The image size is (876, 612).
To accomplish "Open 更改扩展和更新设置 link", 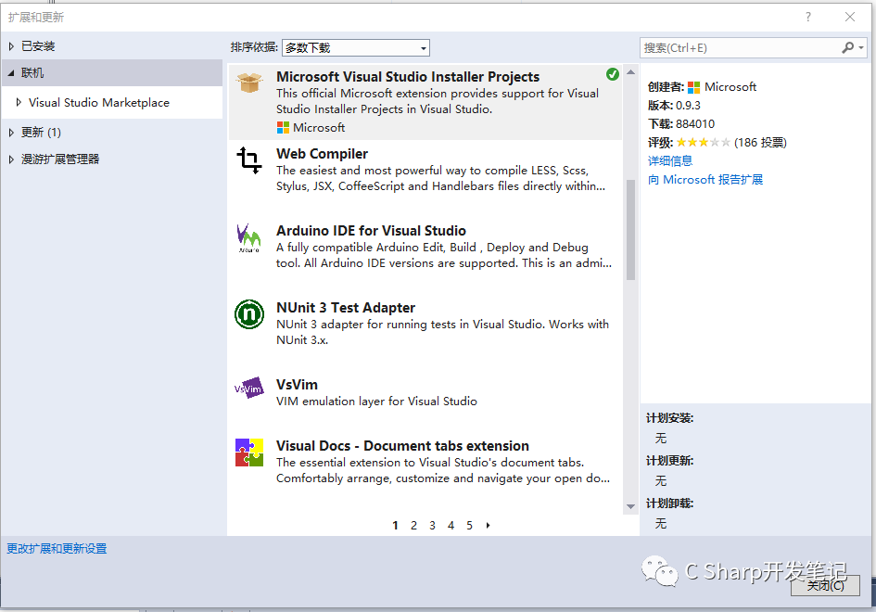I will click(57, 549).
